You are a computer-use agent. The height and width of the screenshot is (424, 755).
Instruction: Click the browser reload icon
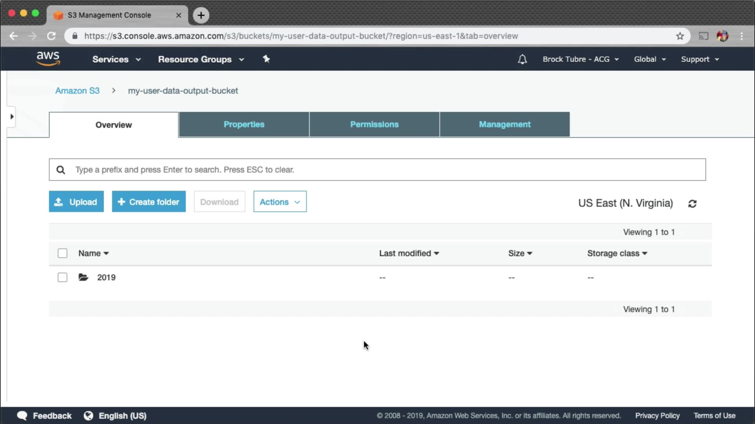tap(52, 36)
